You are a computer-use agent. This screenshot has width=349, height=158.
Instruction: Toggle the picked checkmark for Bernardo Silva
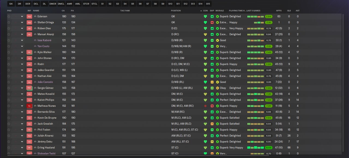[x=9, y=112]
